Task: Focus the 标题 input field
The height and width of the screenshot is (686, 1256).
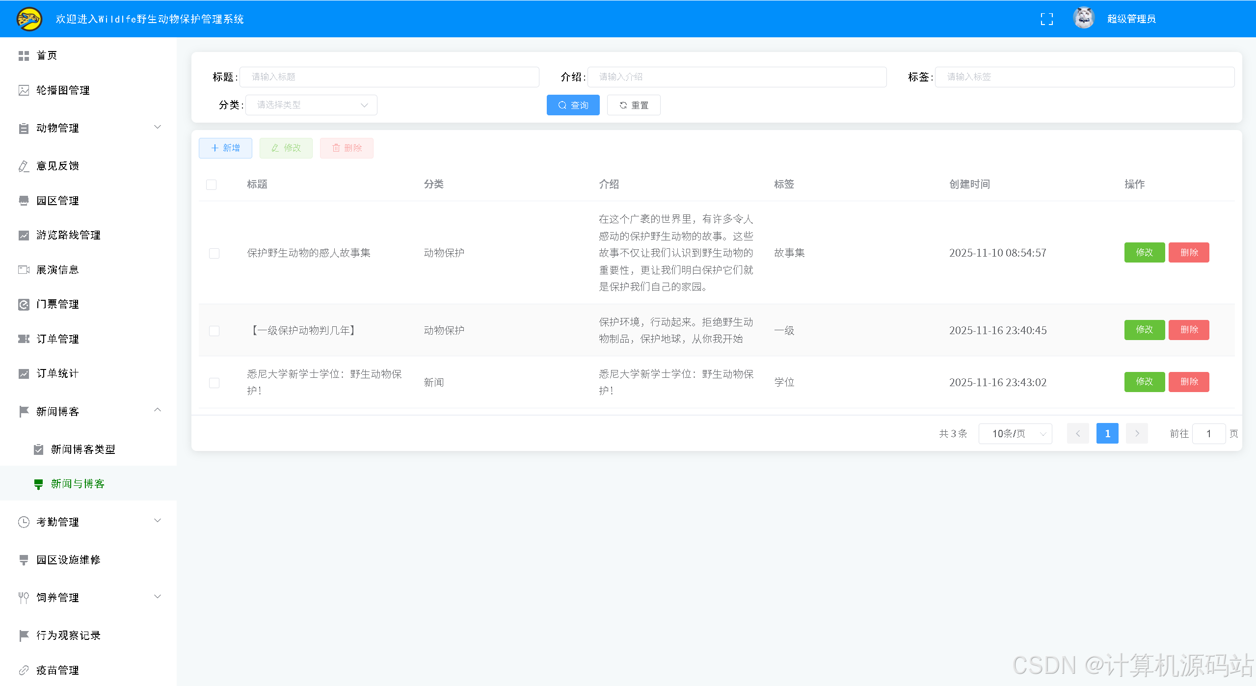Action: (389, 77)
